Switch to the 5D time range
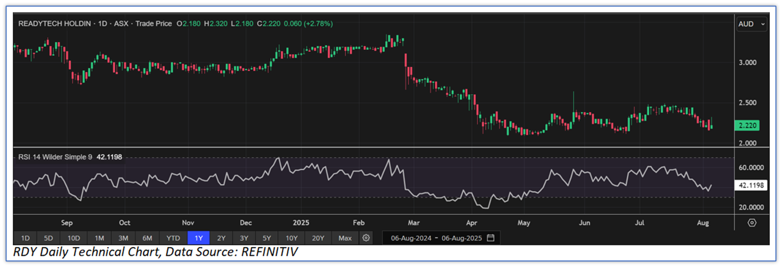 tap(49, 237)
